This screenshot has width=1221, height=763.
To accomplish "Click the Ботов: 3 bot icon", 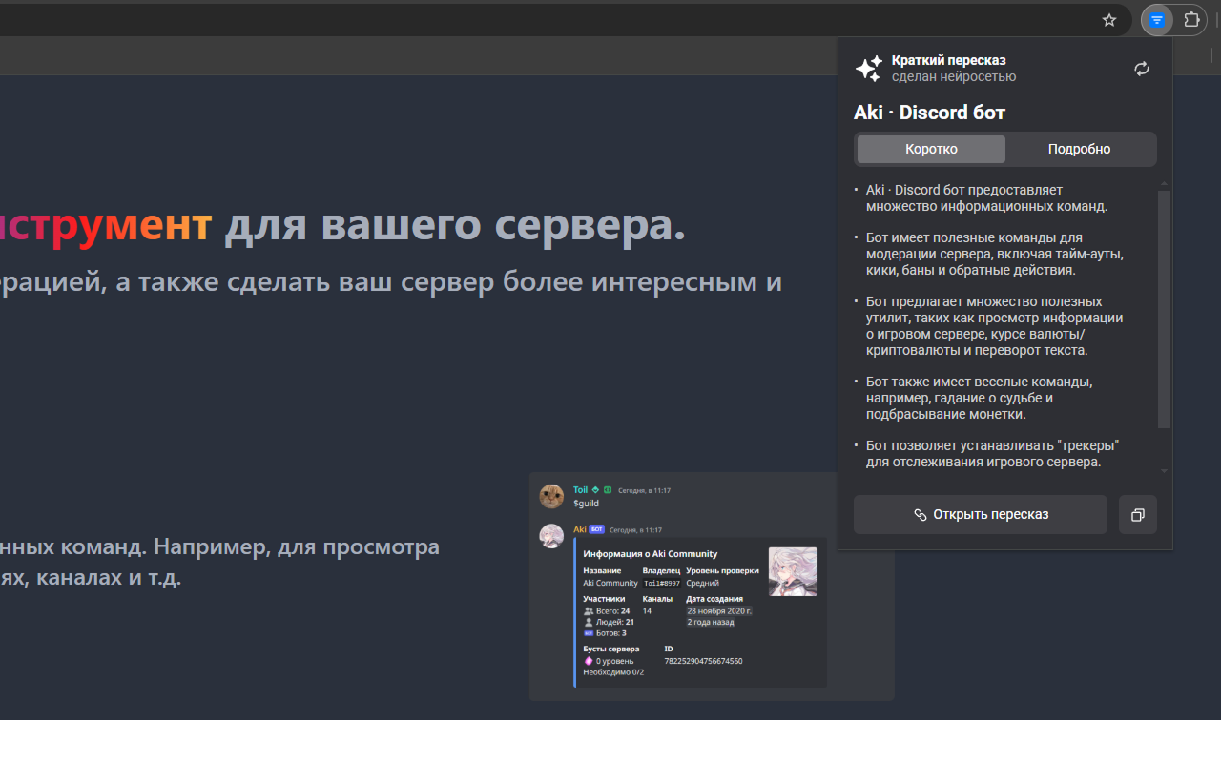I will point(589,633).
